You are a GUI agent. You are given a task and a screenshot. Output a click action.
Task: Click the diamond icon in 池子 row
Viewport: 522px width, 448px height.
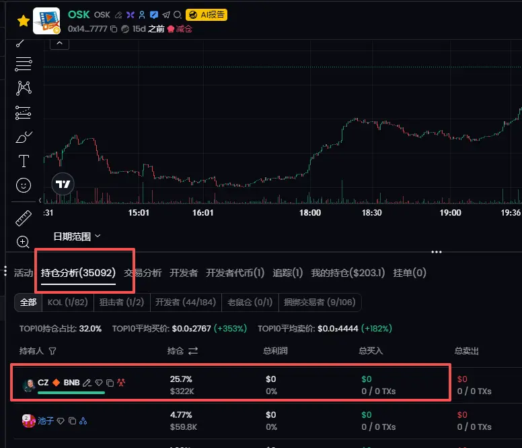(x=61, y=421)
